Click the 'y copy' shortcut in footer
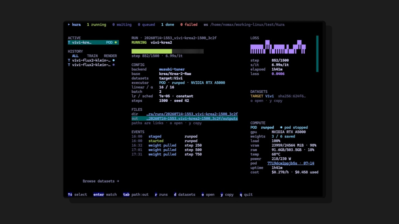Screen dimensions: 399x224 [227, 195]
